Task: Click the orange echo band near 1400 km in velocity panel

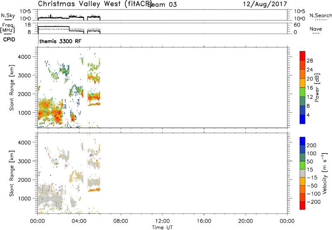Action: pos(94,190)
